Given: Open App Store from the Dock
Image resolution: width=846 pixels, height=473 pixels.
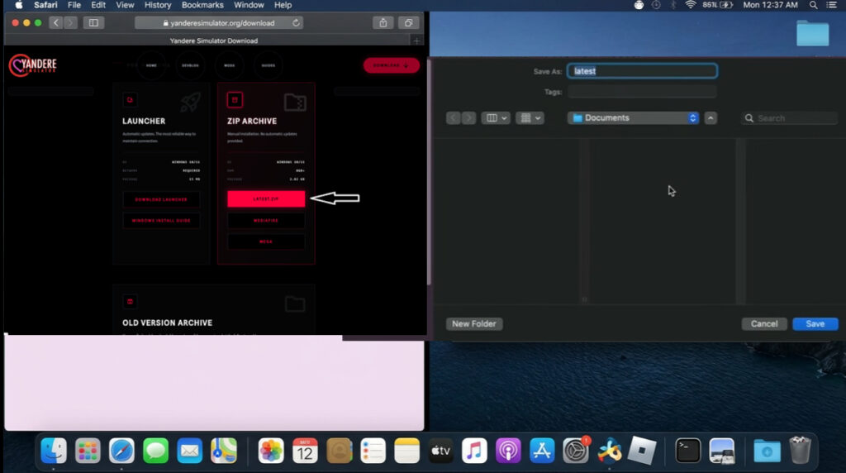Looking at the screenshot, I should point(542,451).
